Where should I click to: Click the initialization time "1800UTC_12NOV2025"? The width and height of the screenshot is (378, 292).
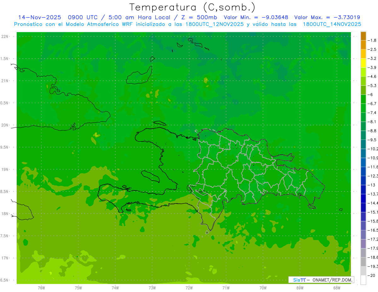214,24
